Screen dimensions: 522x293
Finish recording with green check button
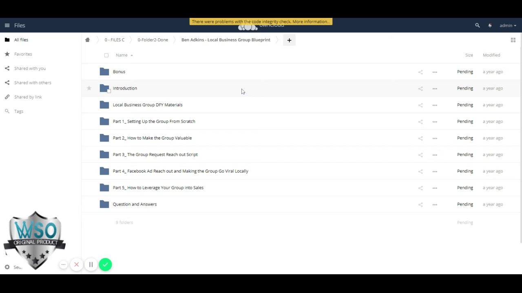tap(105, 265)
